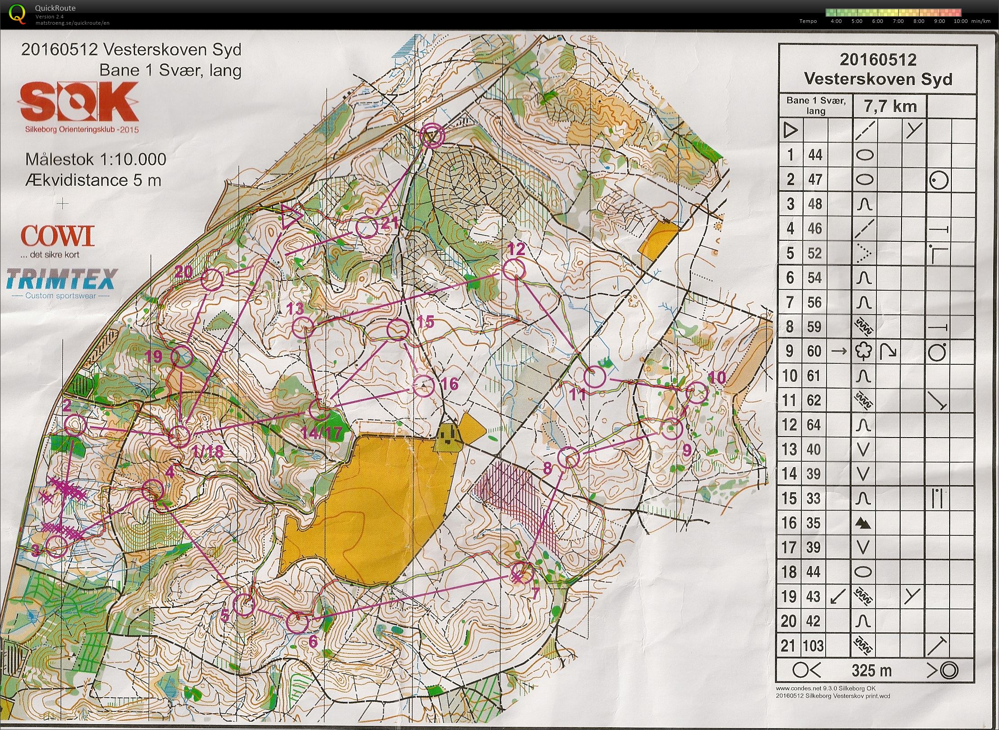The height and width of the screenshot is (730, 999).
Task: Click control code 60 in table row 9
Action: pos(815,351)
